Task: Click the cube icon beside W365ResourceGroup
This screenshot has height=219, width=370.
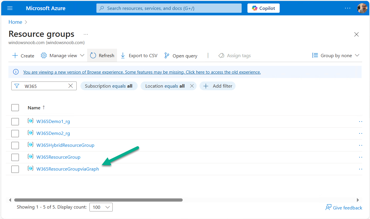Action: pyautogui.click(x=30, y=157)
